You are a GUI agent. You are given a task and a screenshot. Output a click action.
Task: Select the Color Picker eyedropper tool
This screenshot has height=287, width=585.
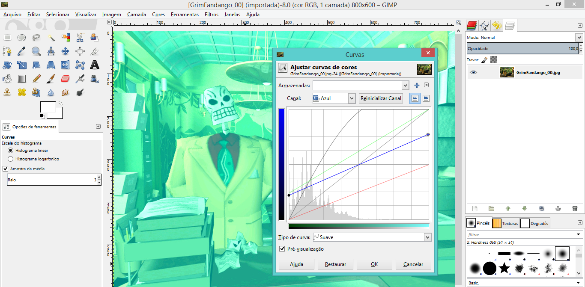(22, 51)
